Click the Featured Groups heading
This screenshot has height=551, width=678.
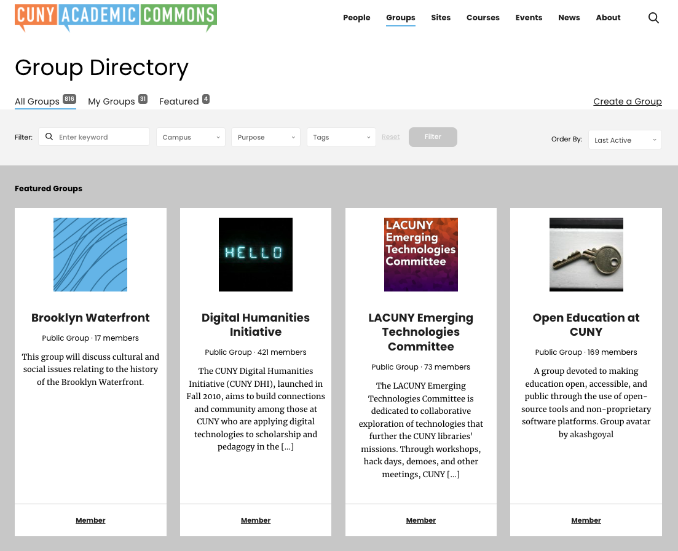point(49,189)
